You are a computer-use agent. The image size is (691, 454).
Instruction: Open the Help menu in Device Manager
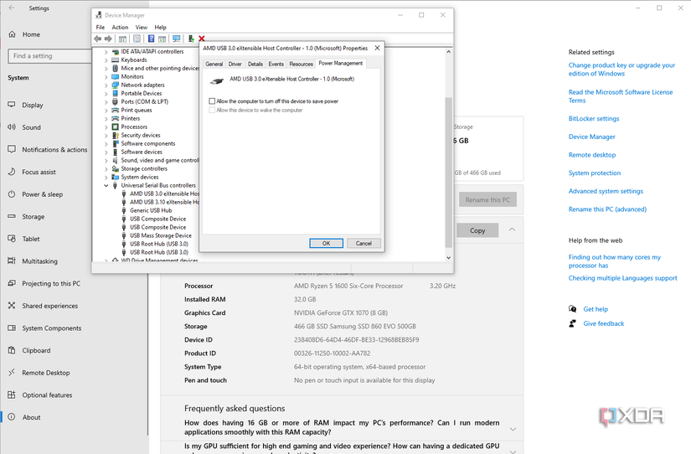pyautogui.click(x=161, y=28)
